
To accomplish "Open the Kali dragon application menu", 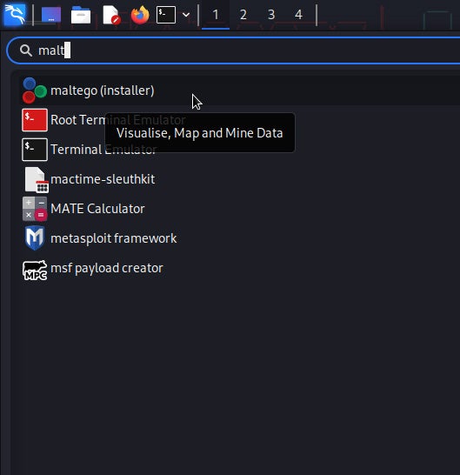I will tap(14, 14).
